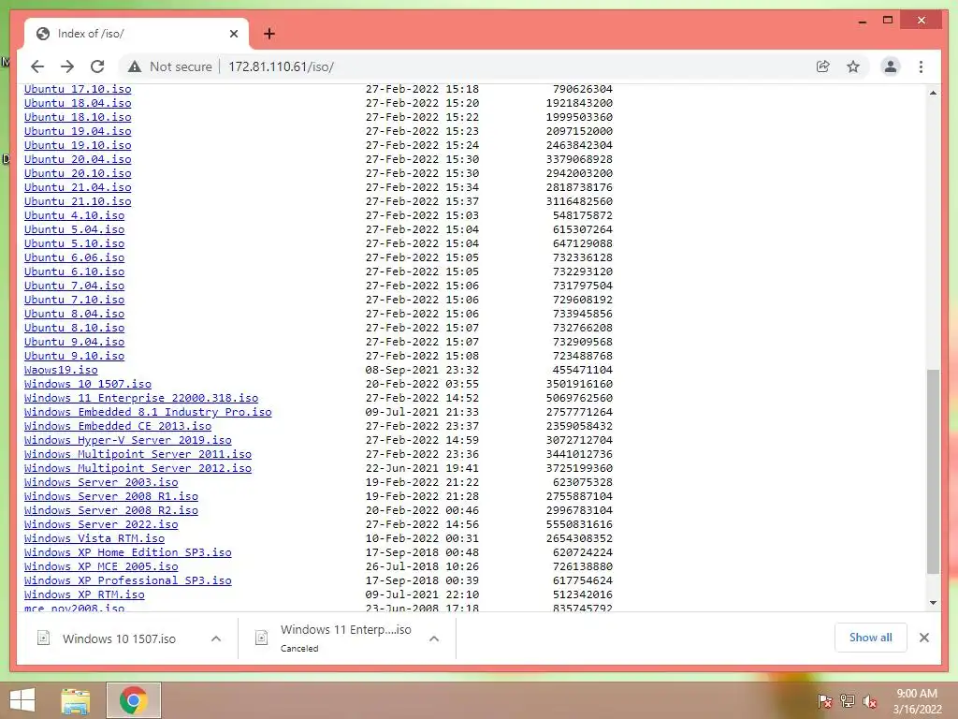
Task: Download Ubuntu 19.10.iso
Action: click(78, 145)
